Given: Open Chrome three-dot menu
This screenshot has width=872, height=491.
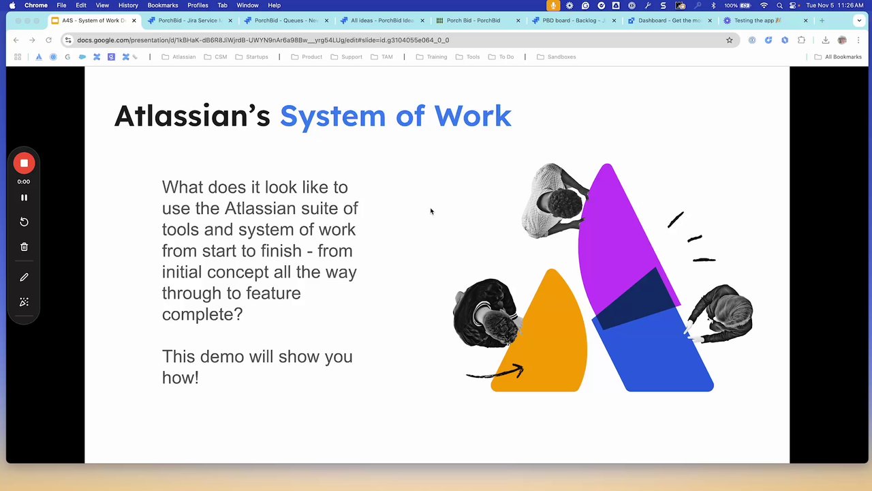Looking at the screenshot, I should [858, 40].
